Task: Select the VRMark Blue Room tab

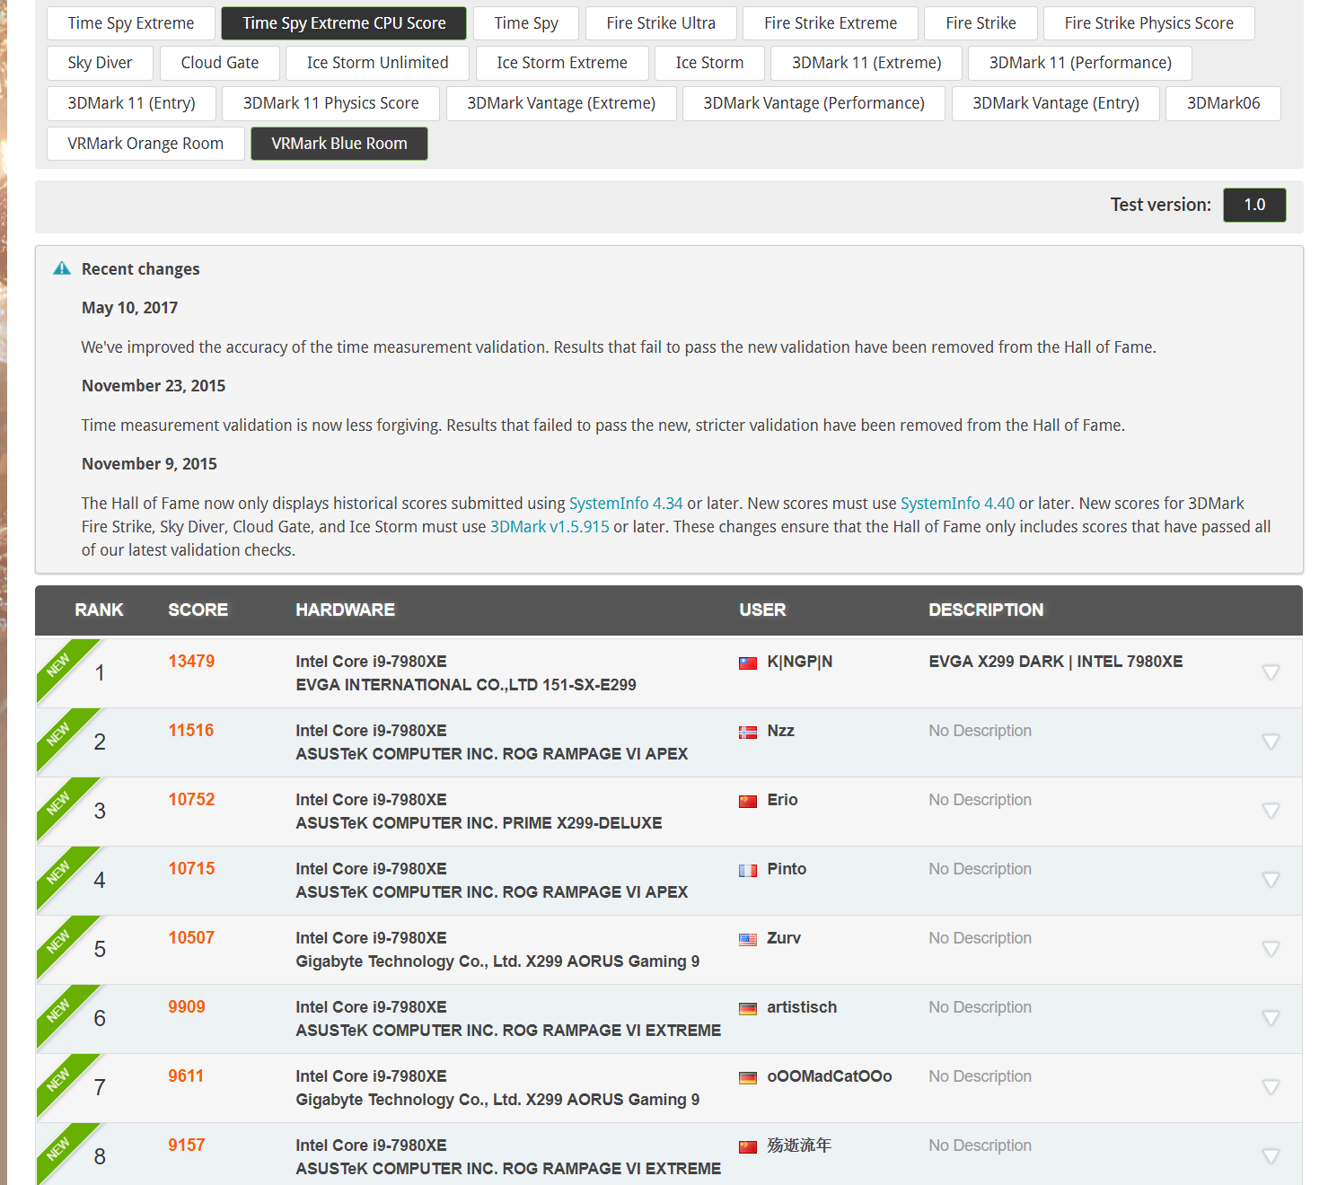Action: [x=339, y=144]
